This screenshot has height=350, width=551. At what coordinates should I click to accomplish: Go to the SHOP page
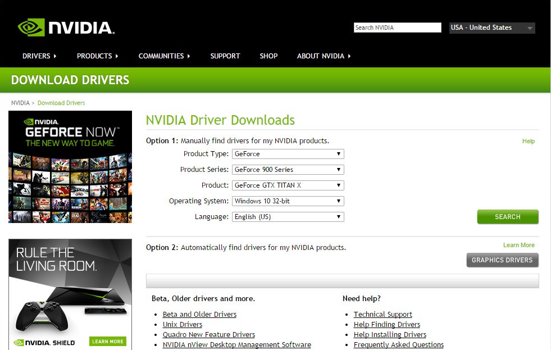(x=269, y=56)
